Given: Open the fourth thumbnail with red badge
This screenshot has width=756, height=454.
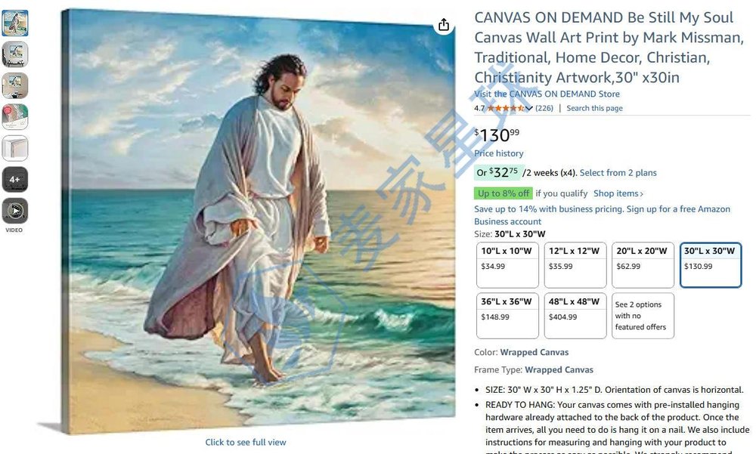Looking at the screenshot, I should [x=15, y=116].
